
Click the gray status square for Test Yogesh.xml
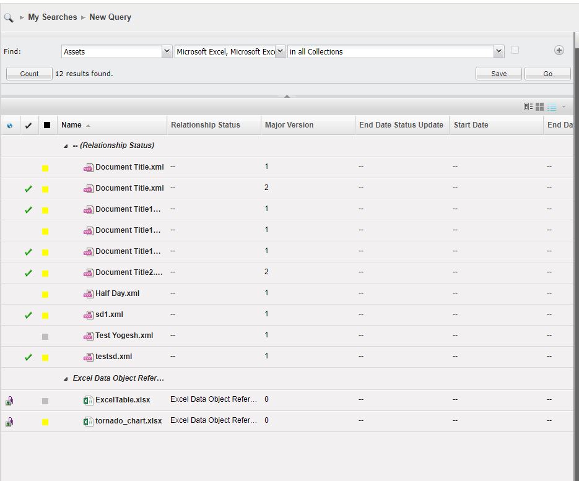click(45, 337)
